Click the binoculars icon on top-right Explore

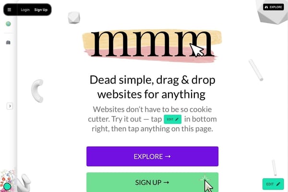point(266,7)
